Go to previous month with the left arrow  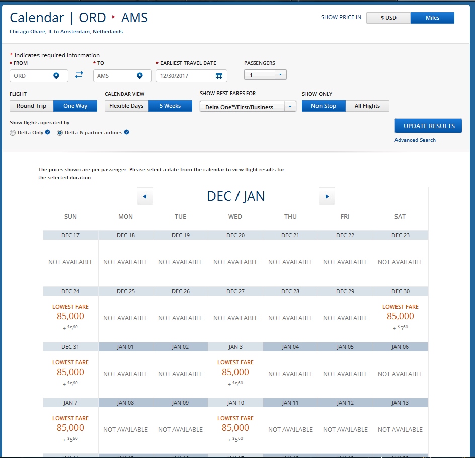point(145,196)
